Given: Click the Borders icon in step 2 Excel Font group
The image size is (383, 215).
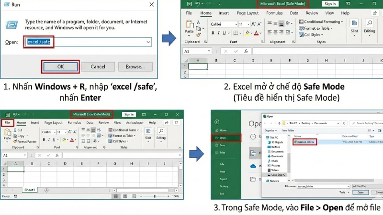Looking at the screenshot, I should [x=236, y=33].
